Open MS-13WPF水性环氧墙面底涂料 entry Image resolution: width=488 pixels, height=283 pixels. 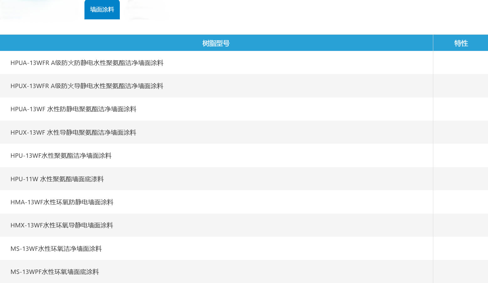55,272
